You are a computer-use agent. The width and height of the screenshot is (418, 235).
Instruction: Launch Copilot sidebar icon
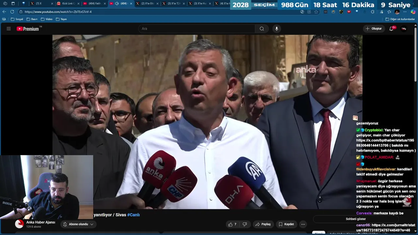[413, 12]
